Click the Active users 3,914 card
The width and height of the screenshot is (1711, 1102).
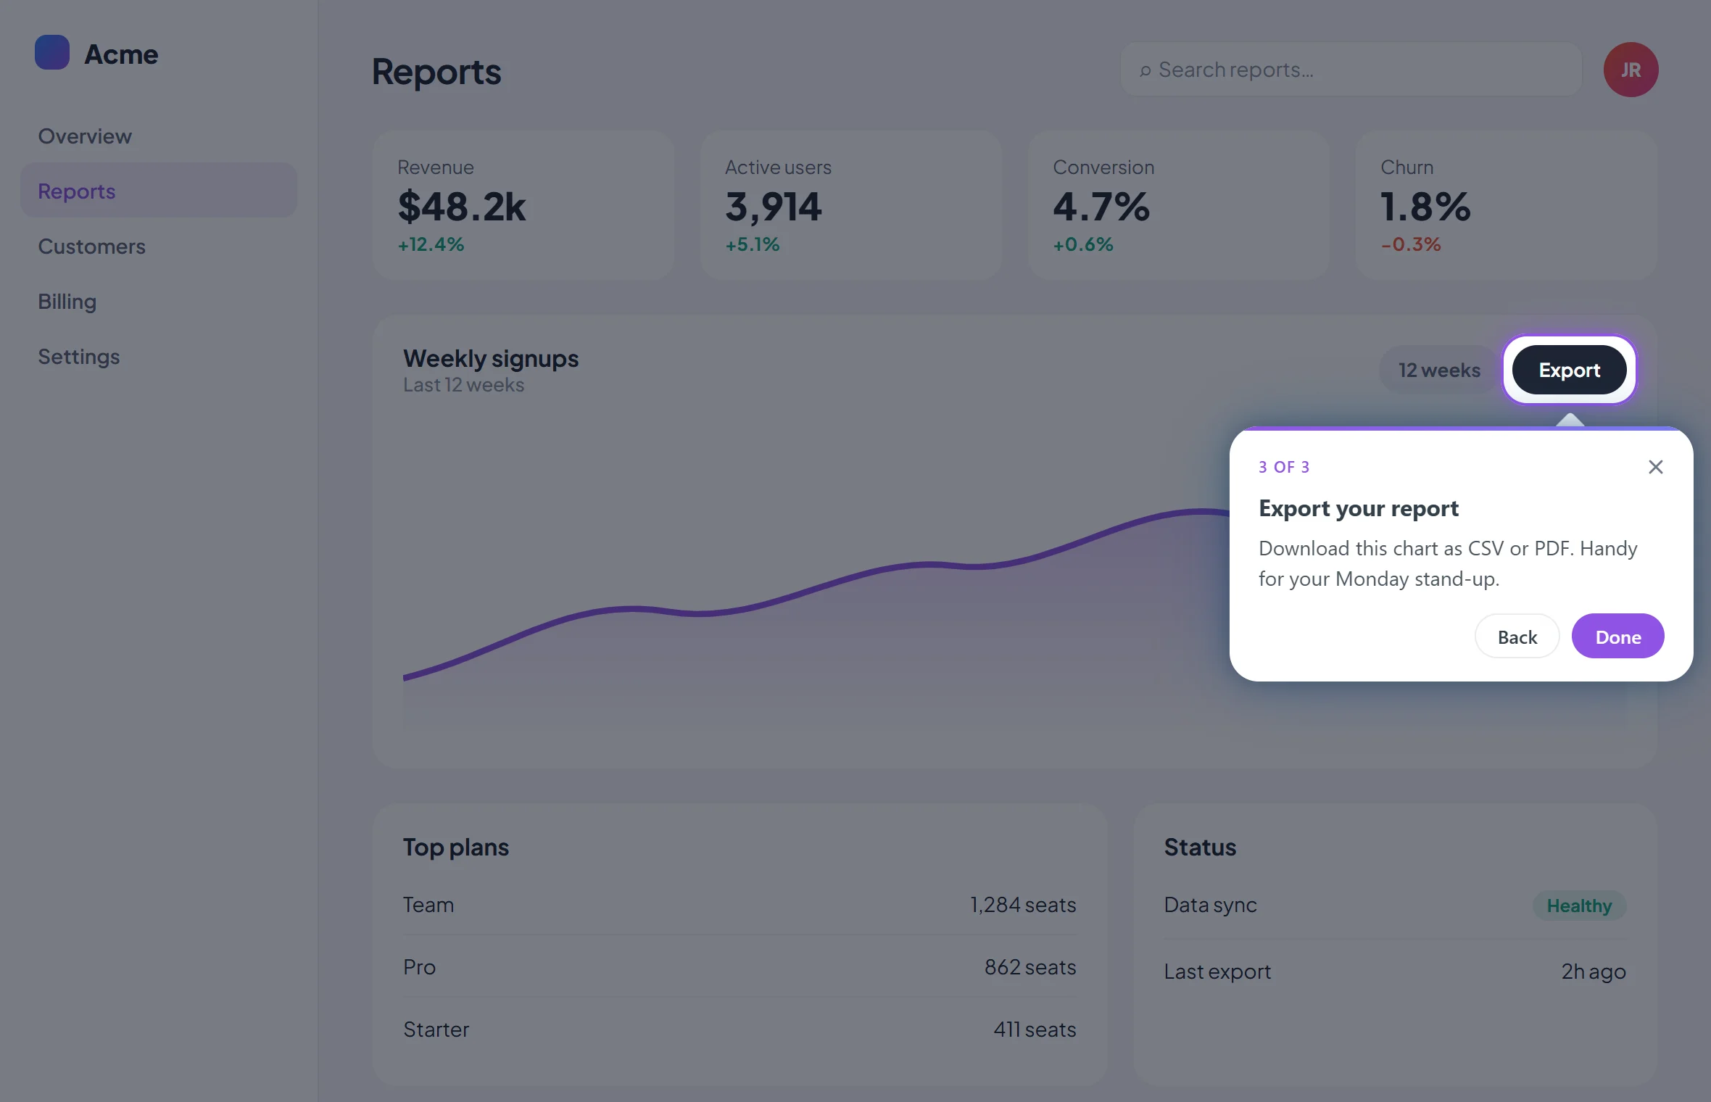tap(851, 205)
